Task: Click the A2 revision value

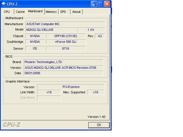Action: pos(100,36)
